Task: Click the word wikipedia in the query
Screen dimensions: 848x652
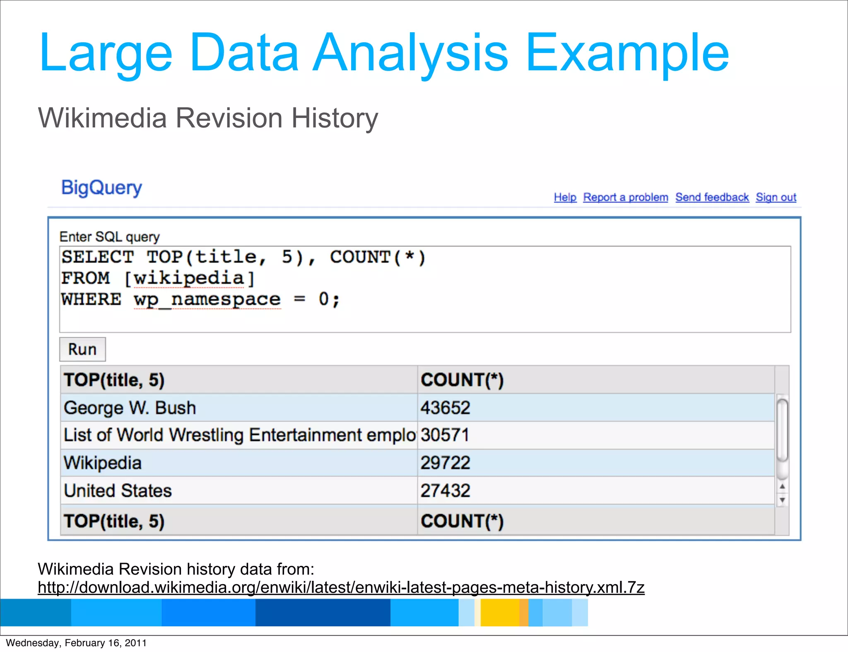Action: [x=189, y=278]
